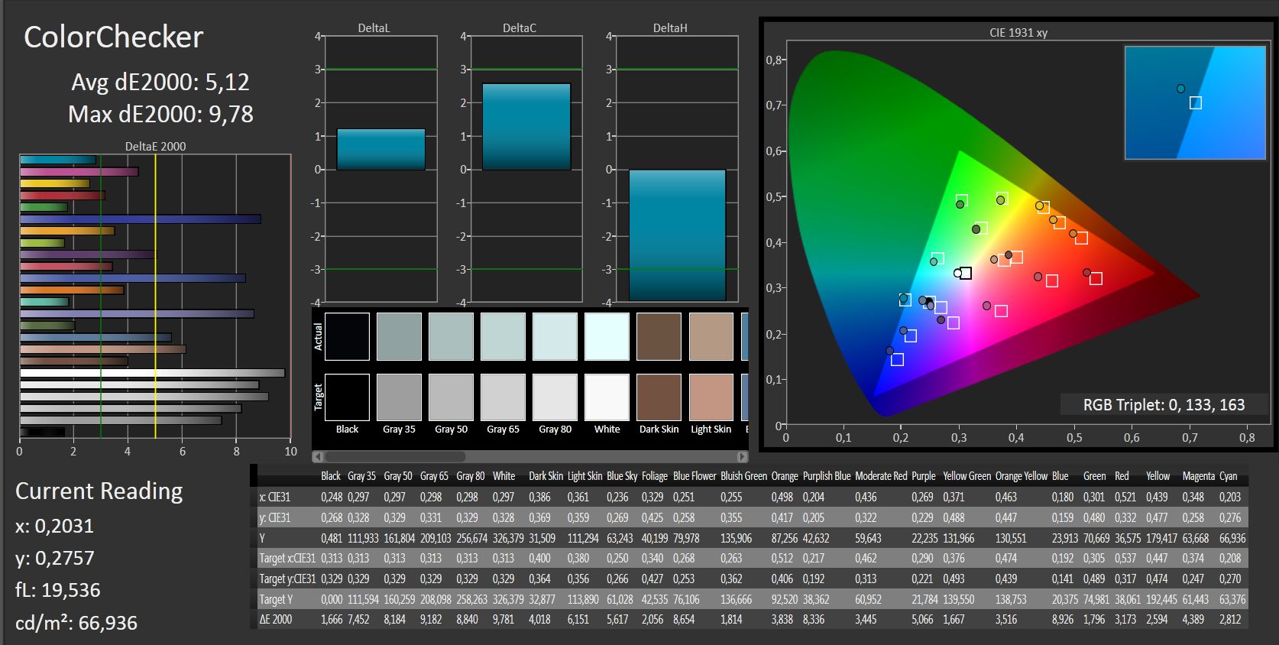The height and width of the screenshot is (645, 1279).
Task: Click the blue bar in the DeltaC chart
Action: point(526,127)
